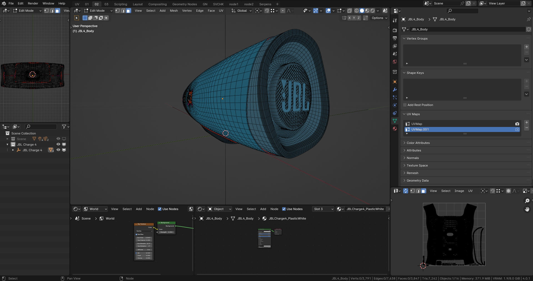Open the Particles properties tab
Screen dimensions: 533x281
pyautogui.click(x=395, y=97)
